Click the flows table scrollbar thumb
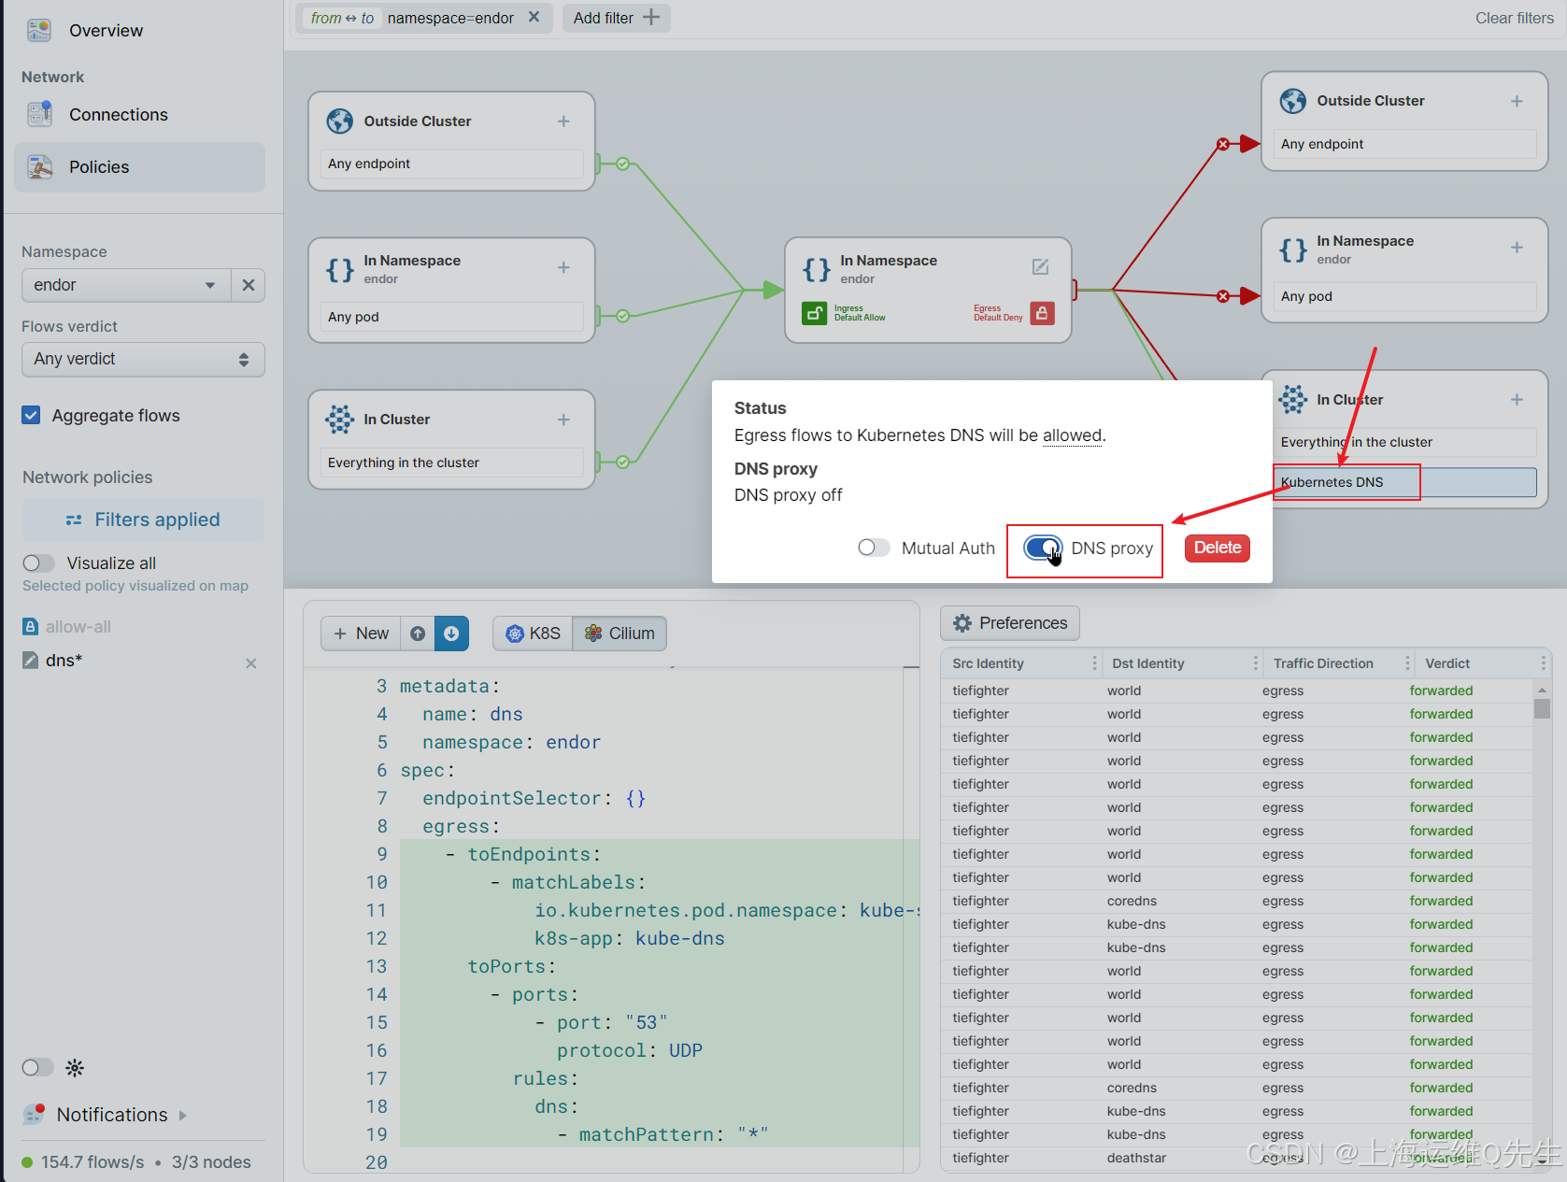 [x=1542, y=708]
